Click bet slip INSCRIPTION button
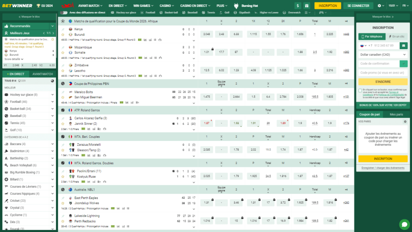The image size is (412, 232). [x=383, y=159]
